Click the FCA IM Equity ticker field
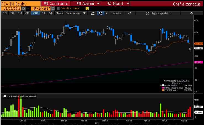This screenshot has height=125, width=204. (x=19, y=4)
